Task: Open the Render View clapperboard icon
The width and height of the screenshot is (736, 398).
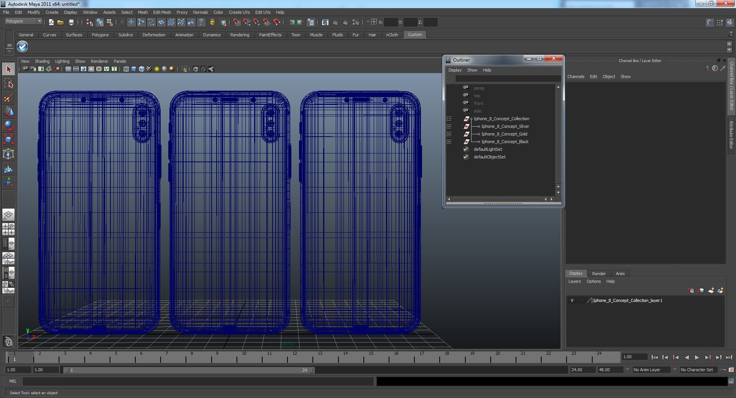Action: 325,22
